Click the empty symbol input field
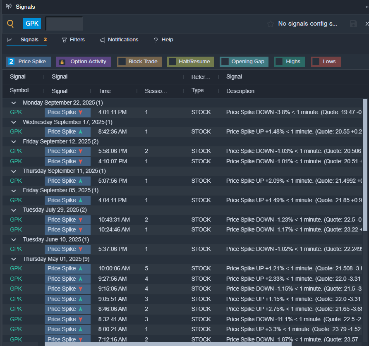 click(64, 24)
